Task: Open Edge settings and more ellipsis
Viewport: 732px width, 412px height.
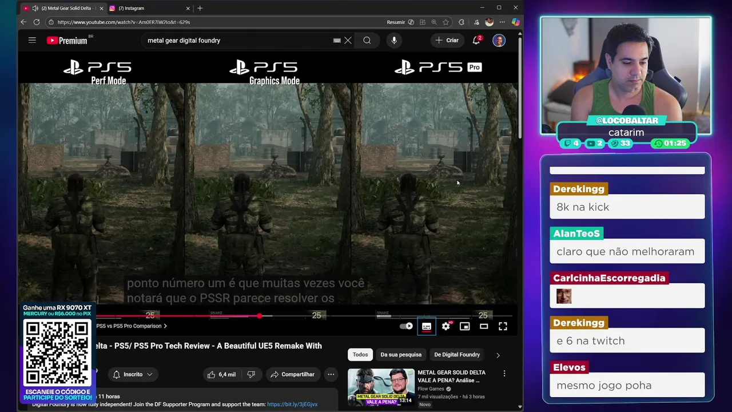Action: pyautogui.click(x=502, y=22)
